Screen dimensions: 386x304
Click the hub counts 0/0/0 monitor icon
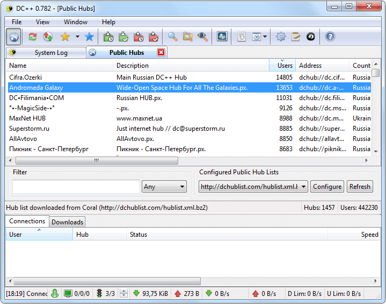pyautogui.click(x=68, y=293)
